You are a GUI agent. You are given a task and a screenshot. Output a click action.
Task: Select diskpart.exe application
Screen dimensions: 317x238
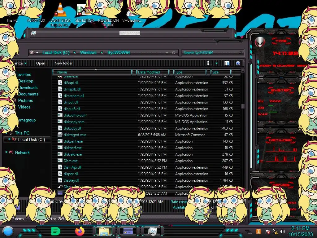coord(73,141)
